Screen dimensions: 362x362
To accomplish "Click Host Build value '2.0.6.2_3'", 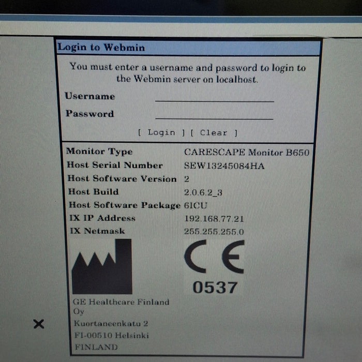I will (203, 192).
